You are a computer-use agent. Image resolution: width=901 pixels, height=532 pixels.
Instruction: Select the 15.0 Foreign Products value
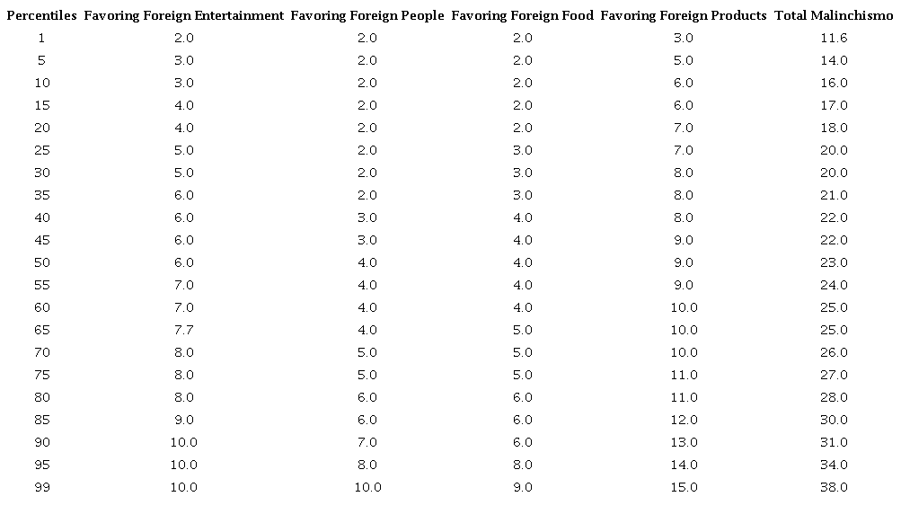click(684, 487)
